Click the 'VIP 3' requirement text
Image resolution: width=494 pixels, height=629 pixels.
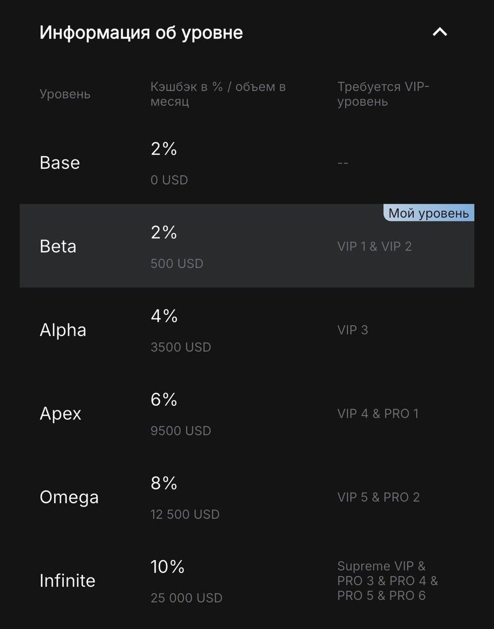[353, 330]
